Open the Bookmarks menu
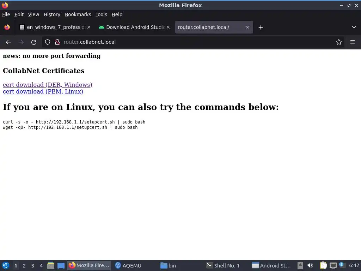The height and width of the screenshot is (271, 361). 78,14
